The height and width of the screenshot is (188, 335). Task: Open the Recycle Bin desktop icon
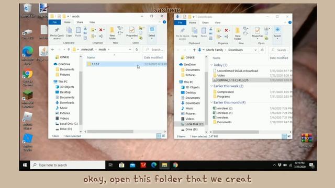pos(27,10)
